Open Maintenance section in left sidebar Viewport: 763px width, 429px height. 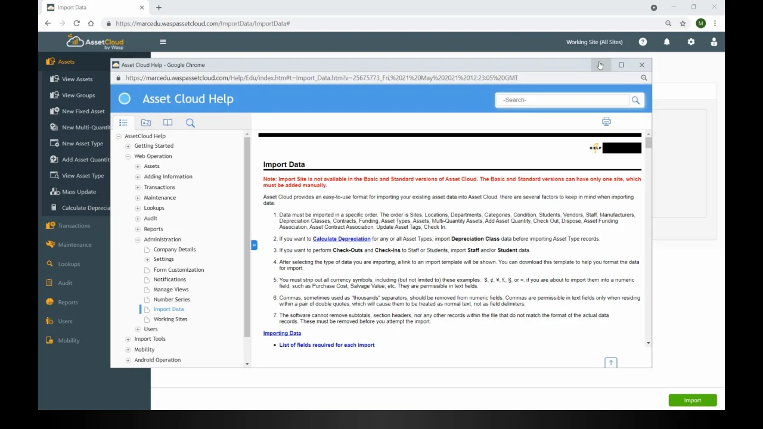(x=75, y=244)
